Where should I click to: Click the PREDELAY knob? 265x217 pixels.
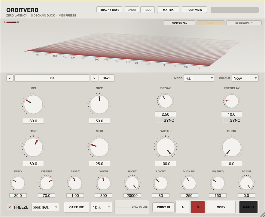pos(232,101)
